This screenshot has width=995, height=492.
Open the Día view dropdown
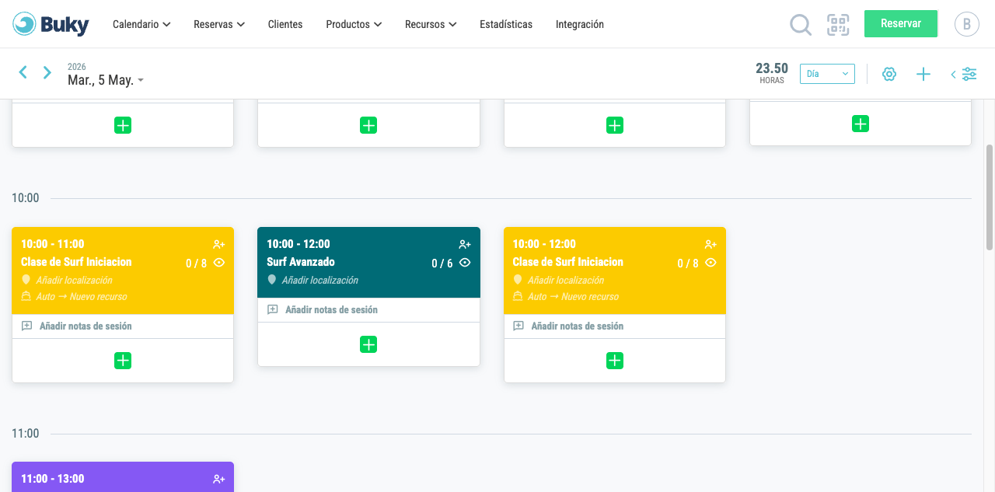coord(827,74)
